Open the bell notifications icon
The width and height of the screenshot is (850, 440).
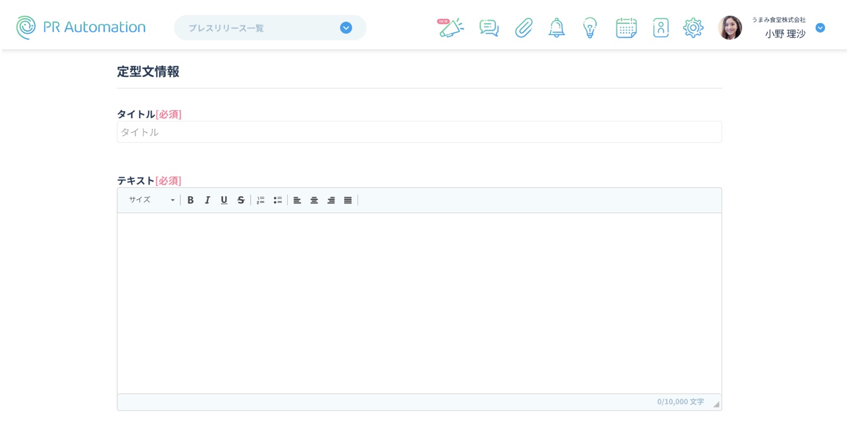(x=556, y=28)
